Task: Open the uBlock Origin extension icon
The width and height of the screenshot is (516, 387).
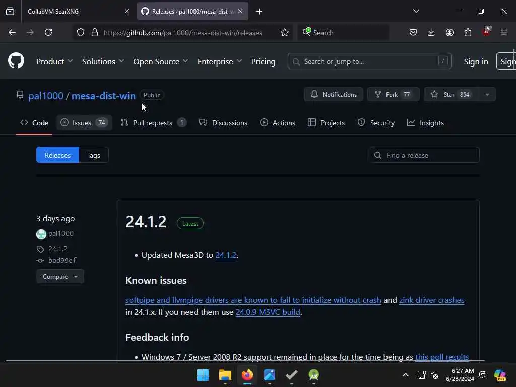Action: pyautogui.click(x=486, y=32)
